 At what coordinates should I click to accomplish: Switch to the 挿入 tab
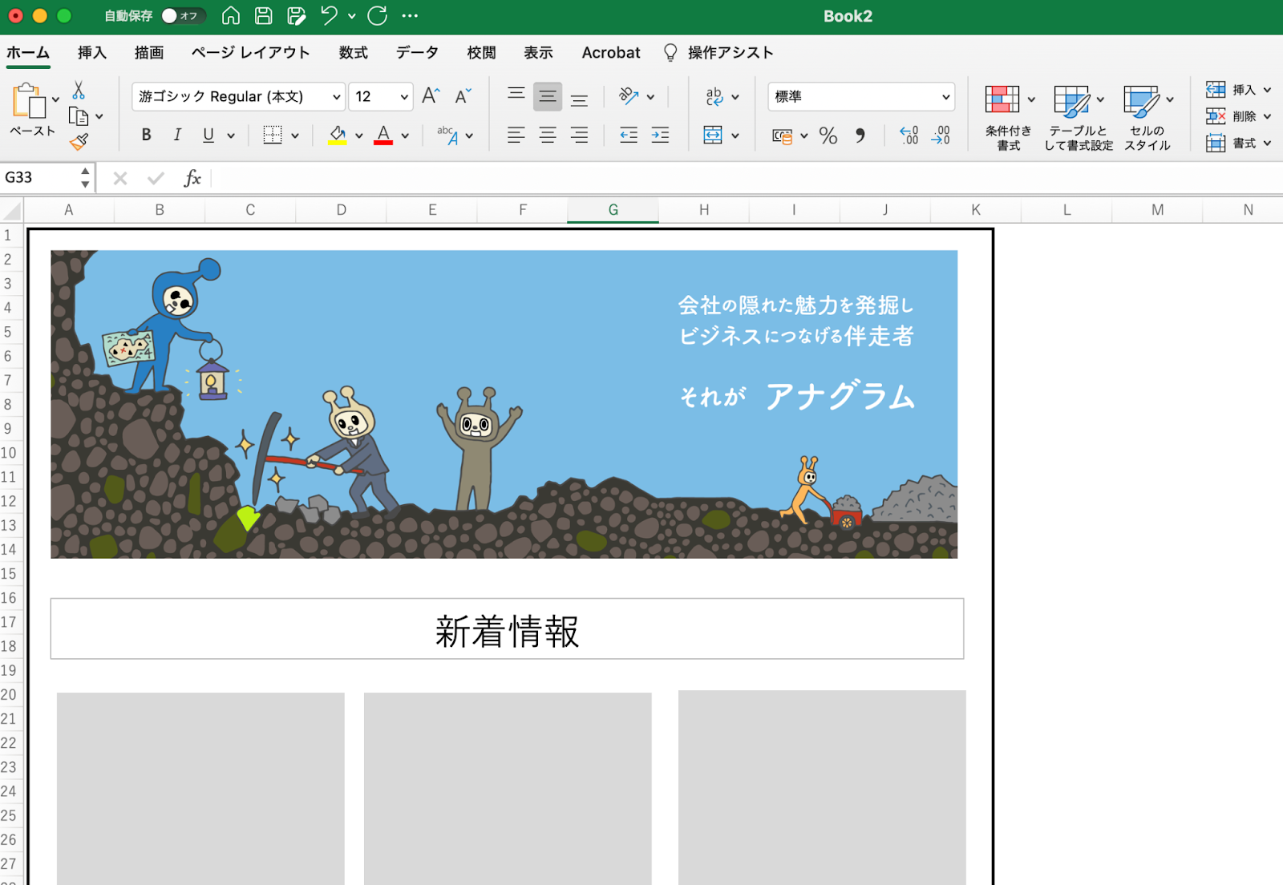[x=91, y=53]
